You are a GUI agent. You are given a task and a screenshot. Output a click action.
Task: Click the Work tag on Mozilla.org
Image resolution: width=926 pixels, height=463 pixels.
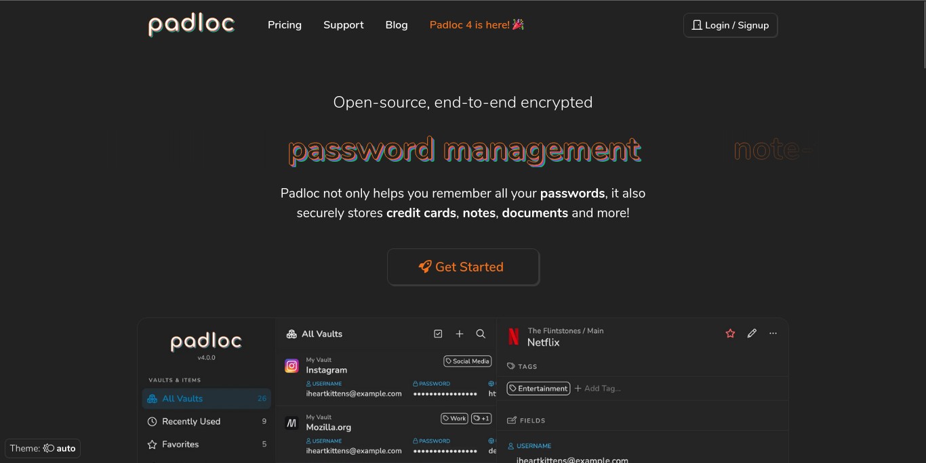455,418
